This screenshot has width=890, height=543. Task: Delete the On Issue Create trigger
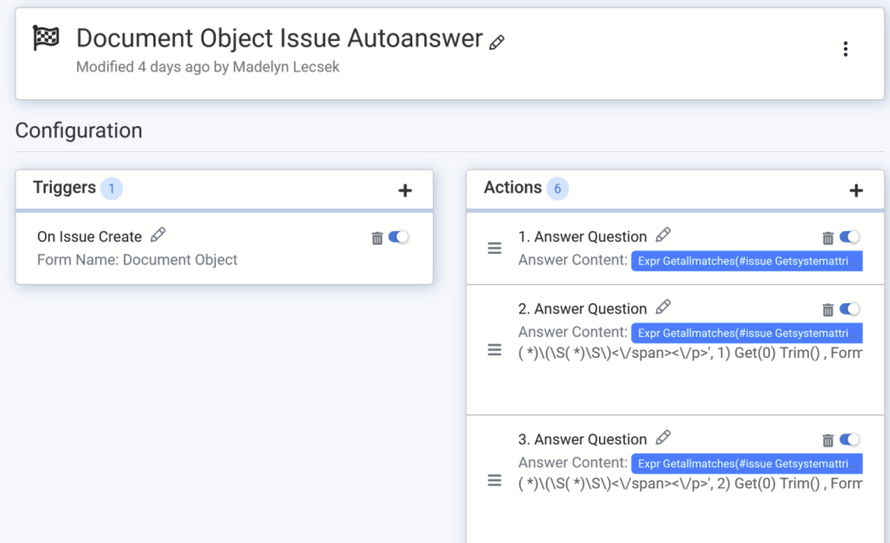(x=377, y=238)
